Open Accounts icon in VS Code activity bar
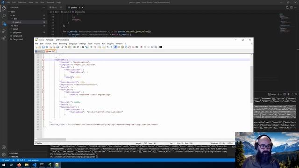This screenshot has height=168, width=299. point(4,147)
